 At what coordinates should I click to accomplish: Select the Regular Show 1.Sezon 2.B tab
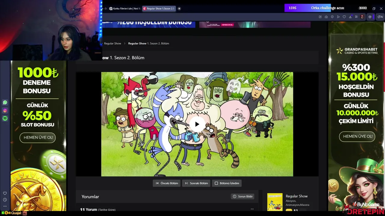159,8
